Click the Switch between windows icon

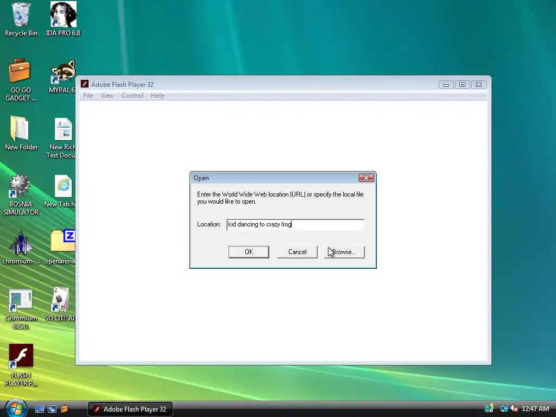pyautogui.click(x=52, y=409)
